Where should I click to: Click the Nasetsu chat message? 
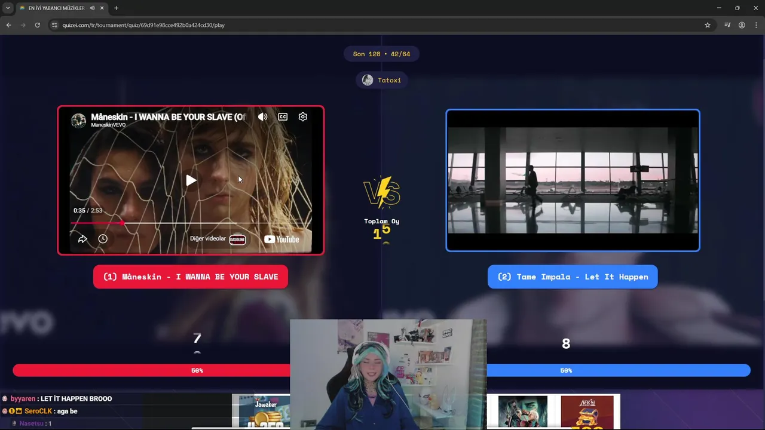[32, 423]
